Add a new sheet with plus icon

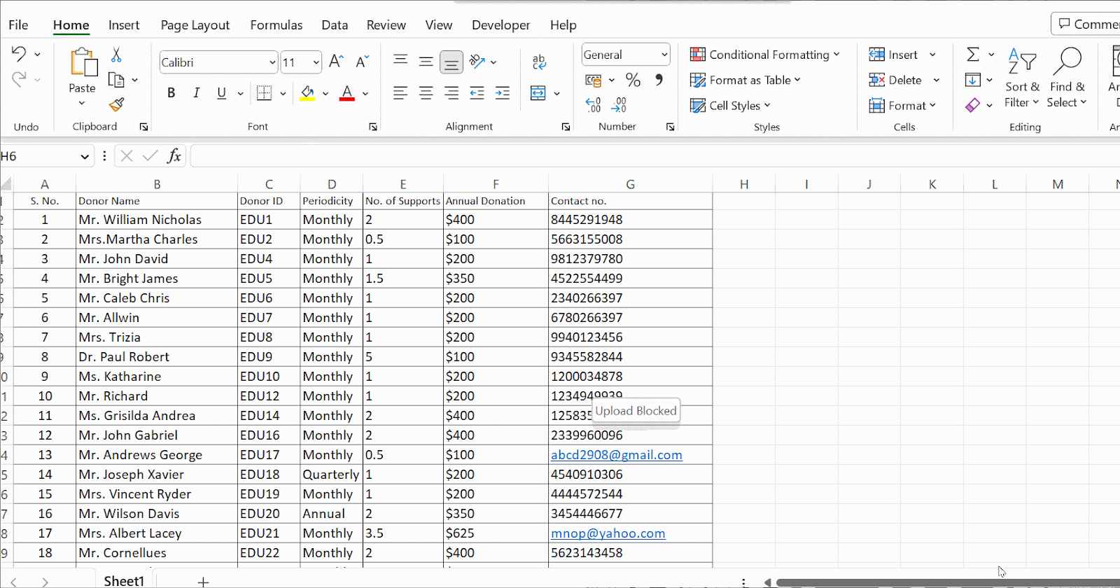(x=203, y=581)
